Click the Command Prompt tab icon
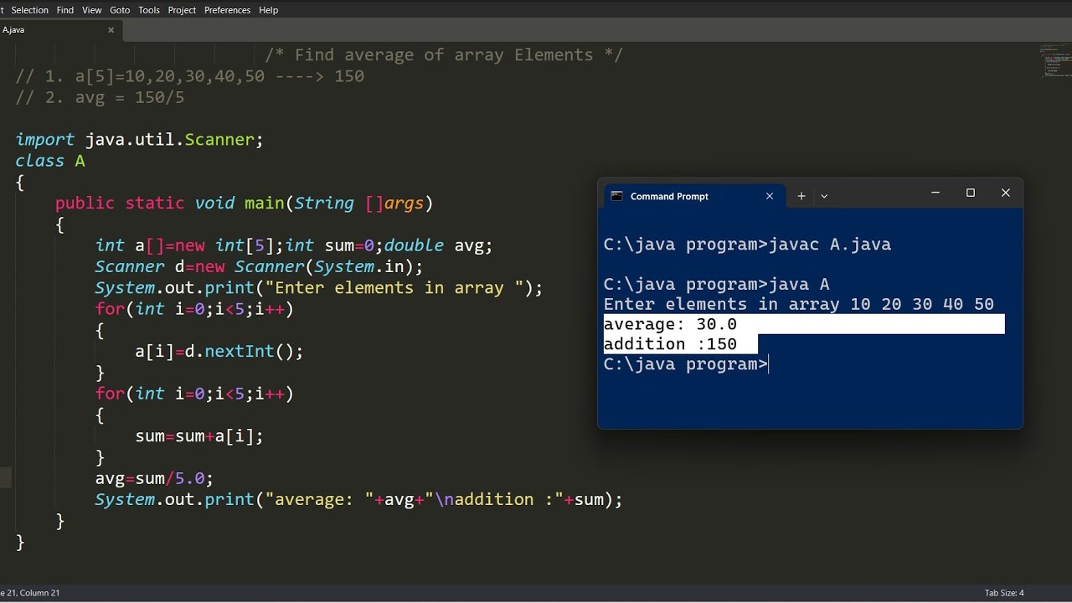 617,196
